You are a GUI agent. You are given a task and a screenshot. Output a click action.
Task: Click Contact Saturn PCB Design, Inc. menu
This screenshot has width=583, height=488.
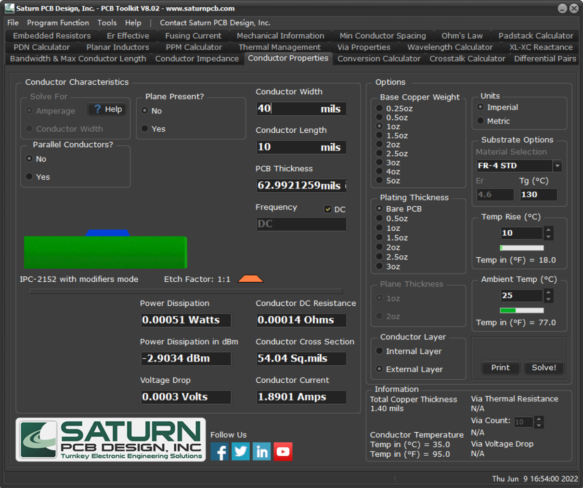(x=215, y=23)
